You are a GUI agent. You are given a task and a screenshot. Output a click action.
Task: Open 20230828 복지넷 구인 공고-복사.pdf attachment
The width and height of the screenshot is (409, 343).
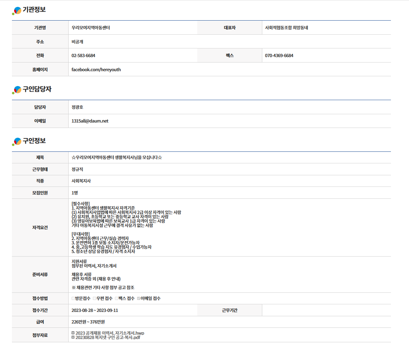108,337
